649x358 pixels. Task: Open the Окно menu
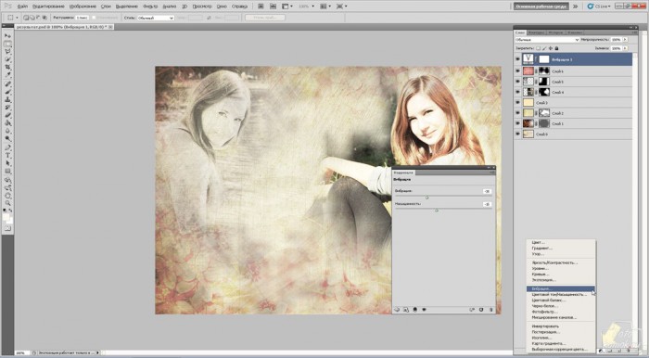tap(222, 6)
